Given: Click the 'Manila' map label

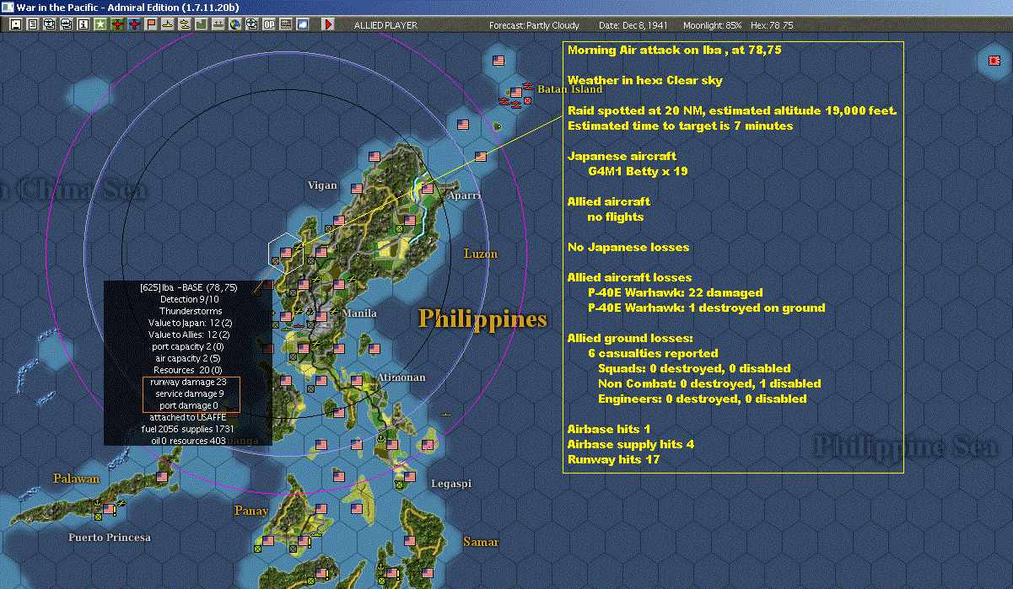Looking at the screenshot, I should 359,313.
